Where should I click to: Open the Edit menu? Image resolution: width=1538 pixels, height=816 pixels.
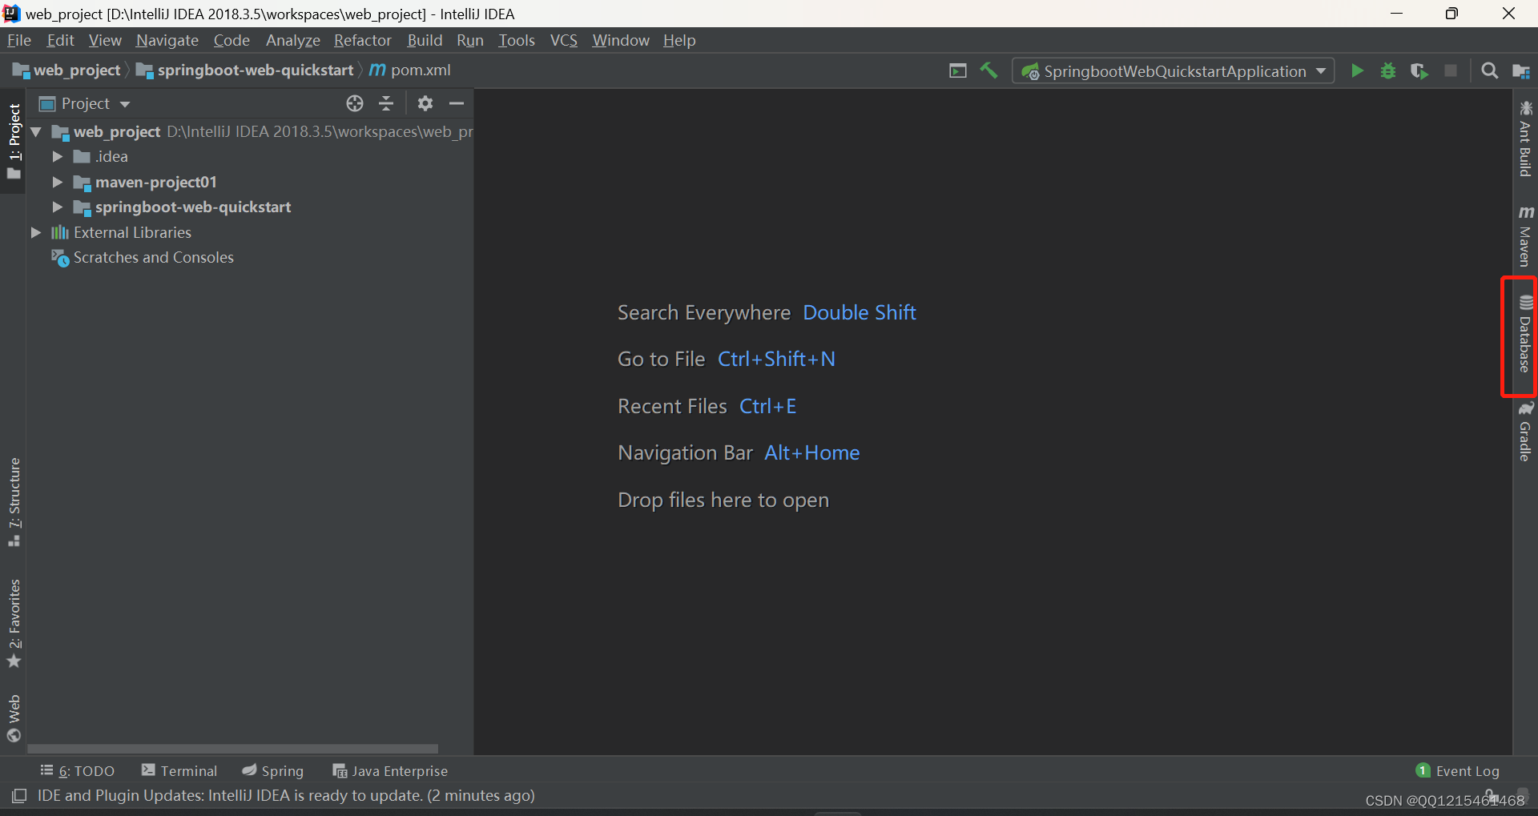tap(60, 40)
